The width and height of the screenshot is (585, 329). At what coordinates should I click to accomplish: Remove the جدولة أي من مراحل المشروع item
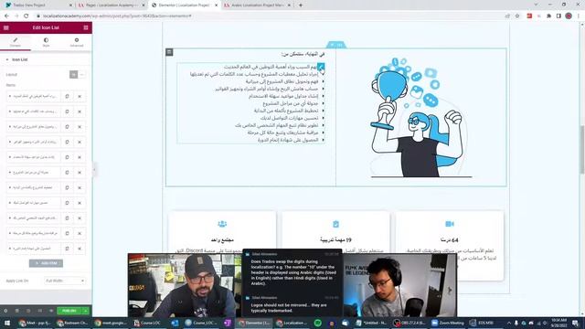80,173
